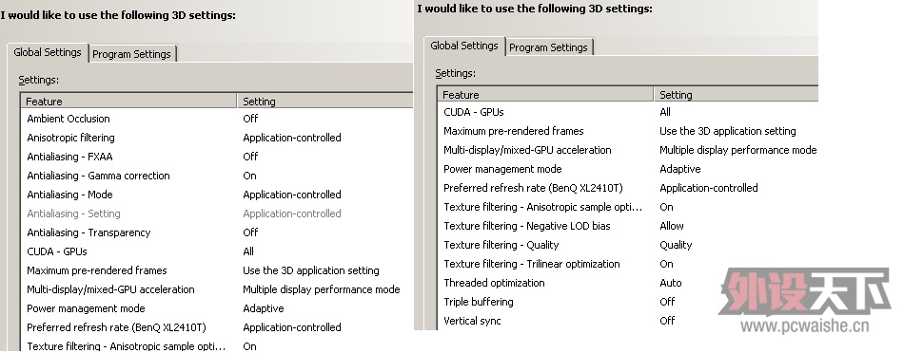Select right panel Maximum pre-rendered frames row
Viewport: 904px width, 353px height.
[628, 131]
